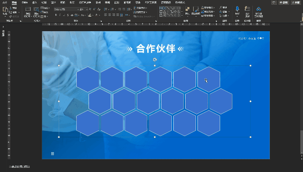The image size is (303, 172).
Task: Open the iSlide ribbon tab
Action: click(x=25, y=2)
